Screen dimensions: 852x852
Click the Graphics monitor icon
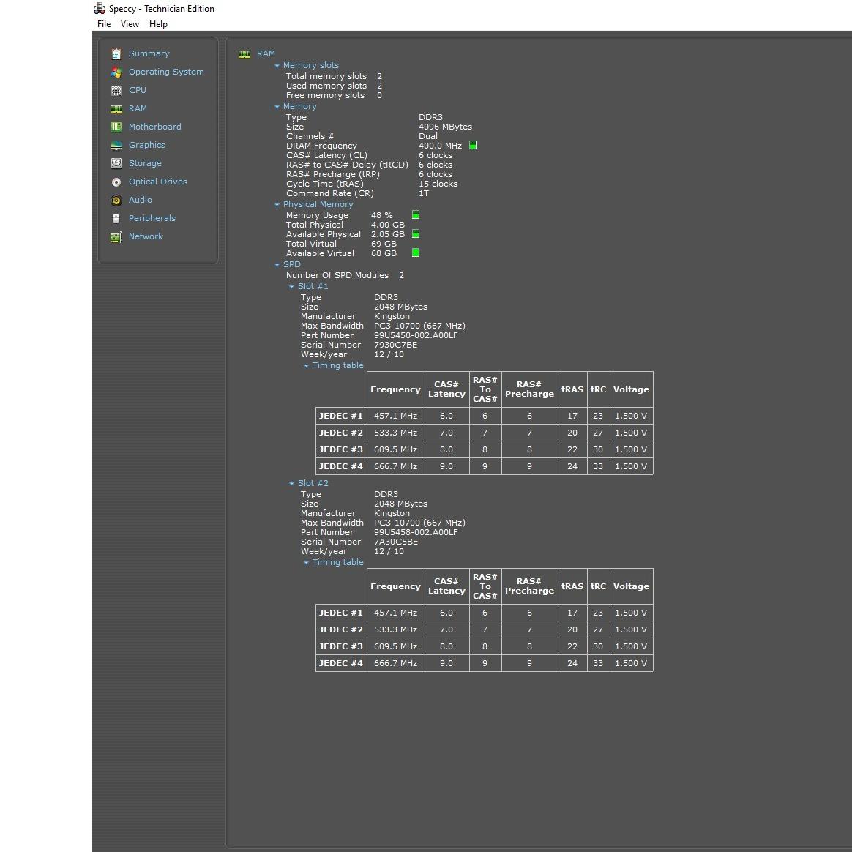point(116,146)
